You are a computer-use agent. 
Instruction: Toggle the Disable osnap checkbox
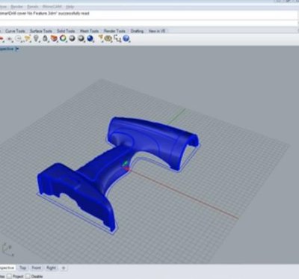point(28,276)
